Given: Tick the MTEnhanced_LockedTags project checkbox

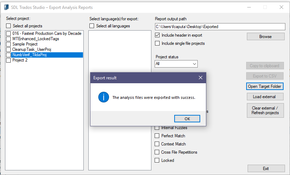Looking at the screenshot, I should 8,39.
